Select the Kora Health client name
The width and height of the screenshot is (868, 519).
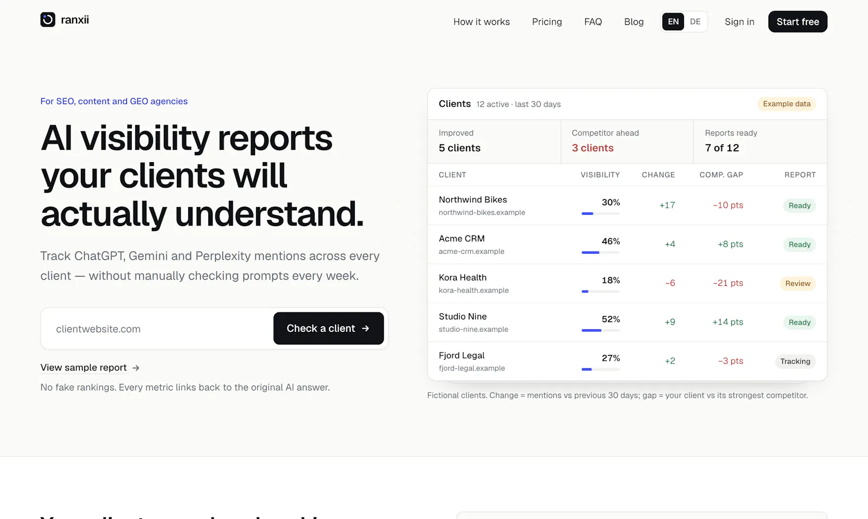(463, 278)
